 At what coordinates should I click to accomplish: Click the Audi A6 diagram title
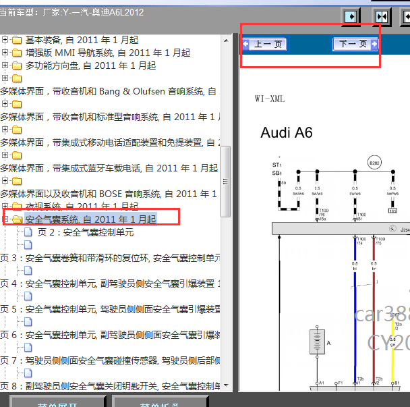click(x=287, y=132)
